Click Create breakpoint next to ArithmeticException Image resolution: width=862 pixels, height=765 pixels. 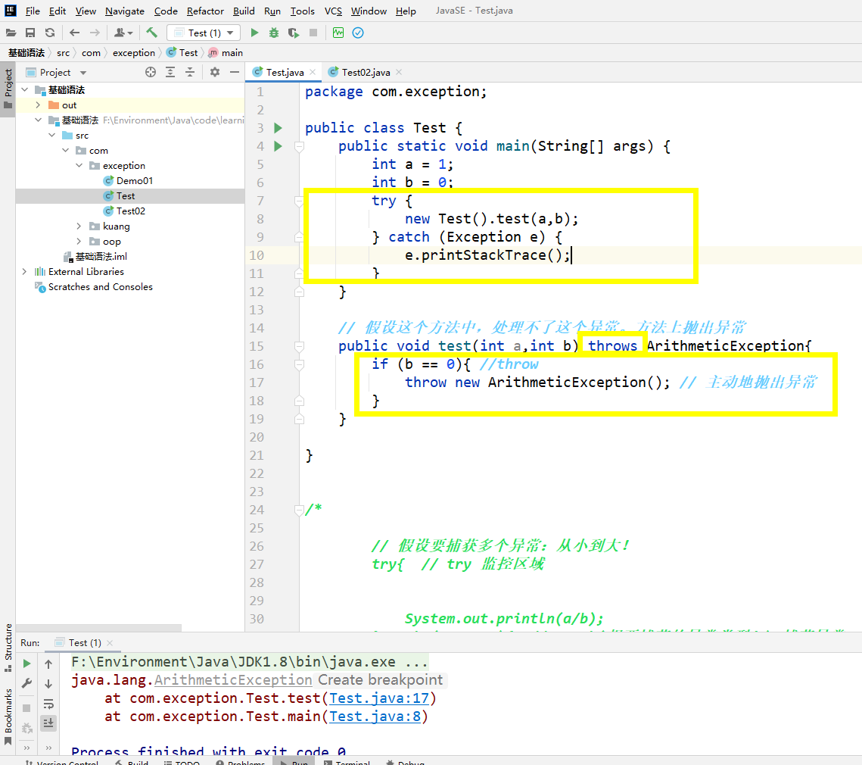pyautogui.click(x=380, y=680)
